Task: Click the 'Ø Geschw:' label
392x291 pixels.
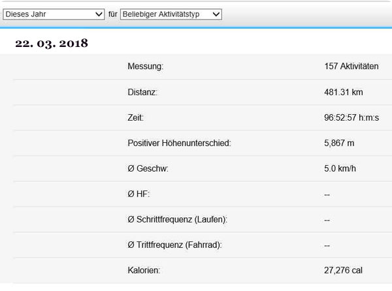Action: pyautogui.click(x=148, y=169)
